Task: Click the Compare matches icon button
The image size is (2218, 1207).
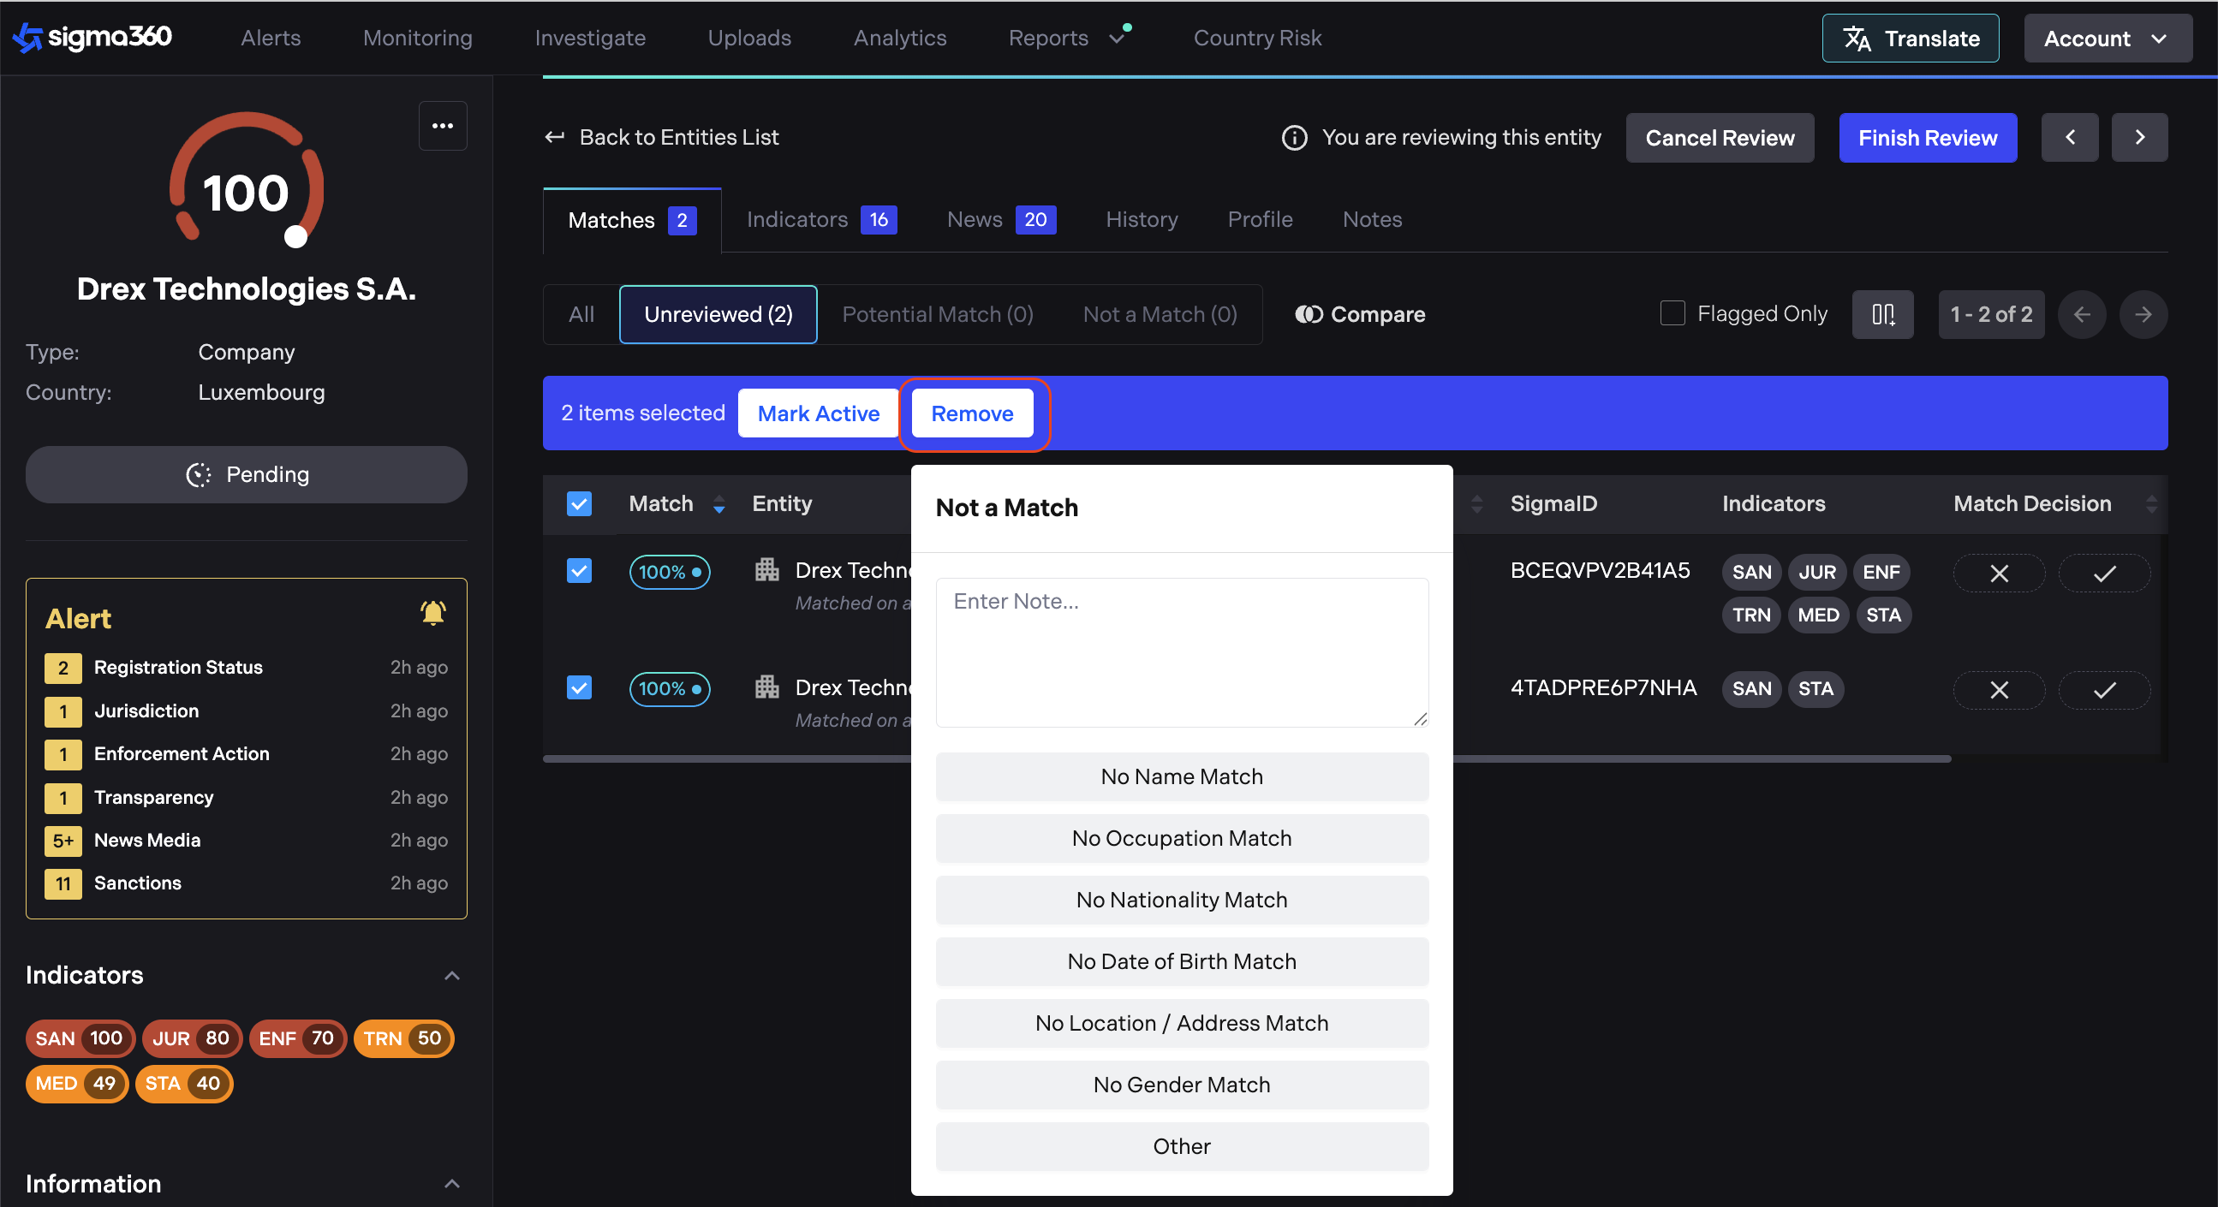Action: coord(1361,314)
